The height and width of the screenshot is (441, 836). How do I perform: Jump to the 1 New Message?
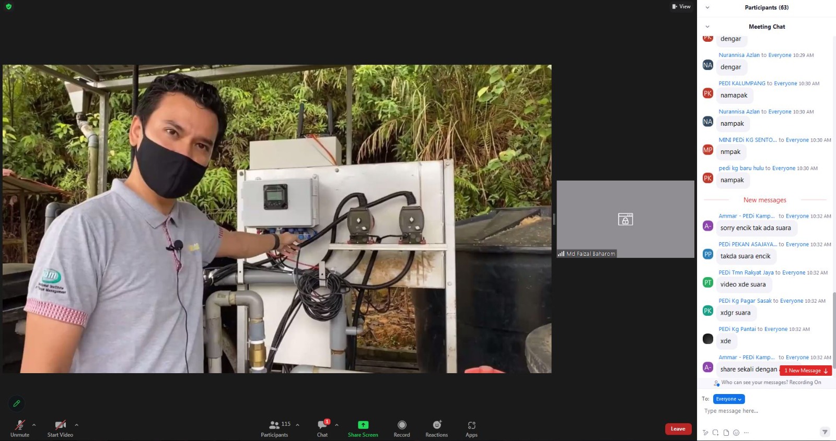coord(805,371)
